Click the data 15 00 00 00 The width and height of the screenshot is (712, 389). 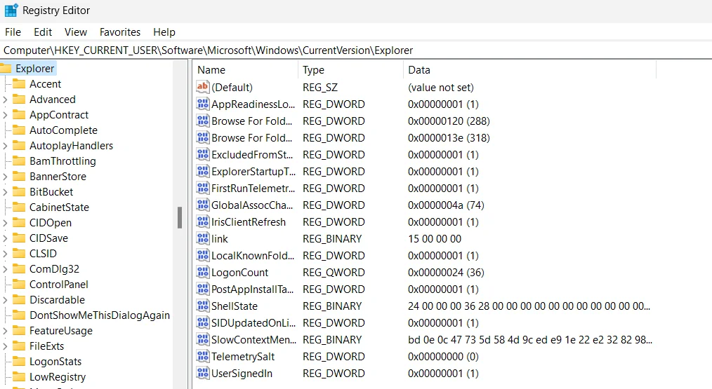tap(435, 238)
